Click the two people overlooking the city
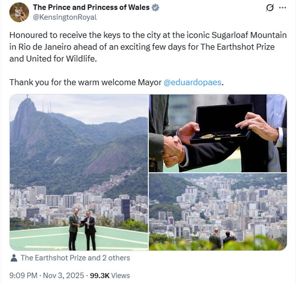 tap(221, 239)
